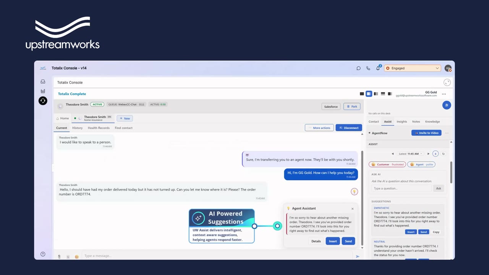Select the highlighted blue layout toggle
The height and width of the screenshot is (275, 489).
(x=369, y=94)
